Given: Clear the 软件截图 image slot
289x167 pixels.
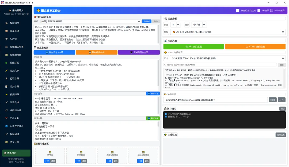Looking at the screenshot, I should pyautogui.click(x=84, y=161).
